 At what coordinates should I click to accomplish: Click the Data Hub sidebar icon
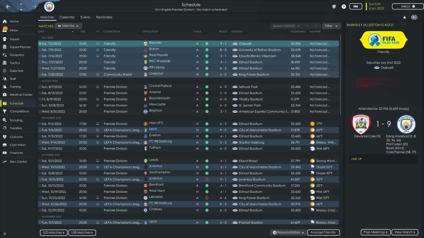tap(5, 71)
